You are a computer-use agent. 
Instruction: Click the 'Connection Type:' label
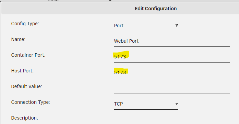(x=31, y=102)
